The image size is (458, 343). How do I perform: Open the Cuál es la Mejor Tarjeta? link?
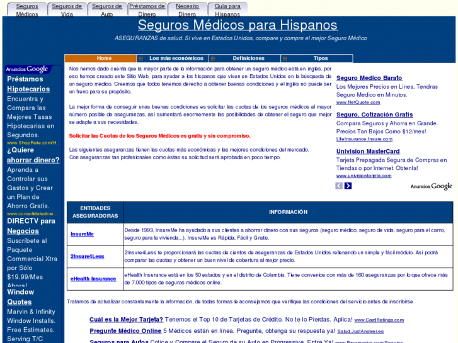[126, 319]
